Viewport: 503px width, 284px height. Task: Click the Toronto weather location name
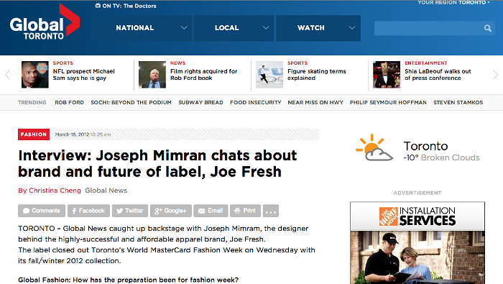point(425,146)
